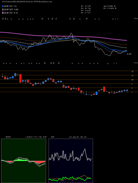Click the last blue candlestick on the right

[127, 90]
